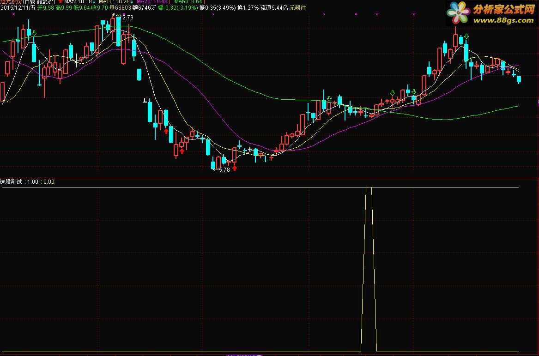Select the MA10: 10.28 indicator label
Screen dimensions: 539x356
pos(114,2)
